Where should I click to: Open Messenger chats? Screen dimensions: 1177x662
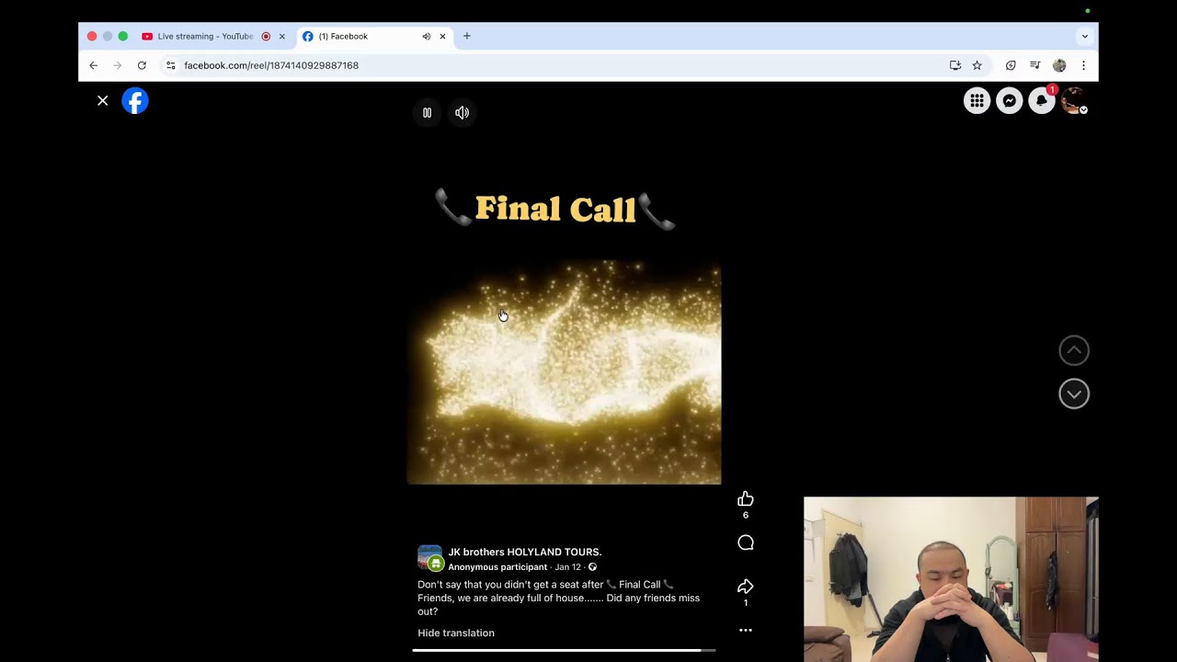[x=1009, y=101]
